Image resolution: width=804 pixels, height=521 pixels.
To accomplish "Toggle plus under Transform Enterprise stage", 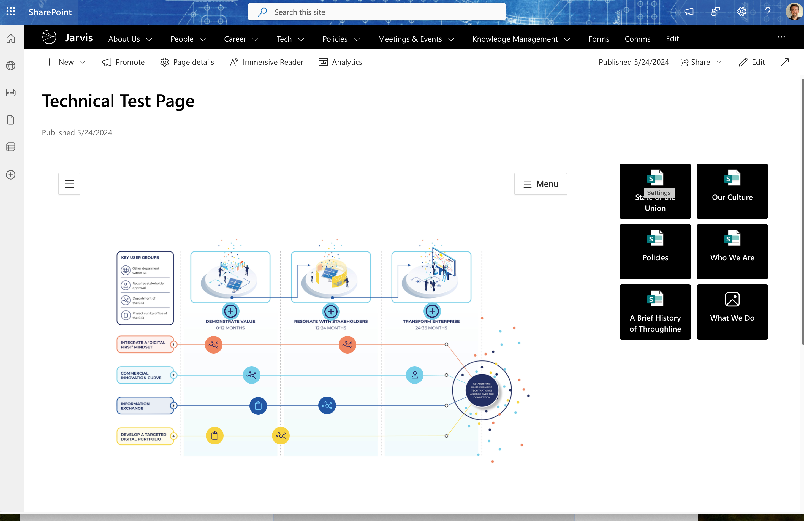I will coord(432,311).
